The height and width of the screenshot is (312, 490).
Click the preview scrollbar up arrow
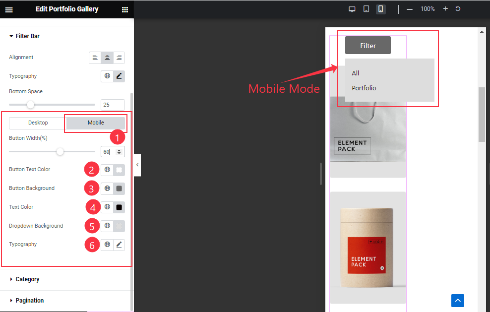pos(482,32)
